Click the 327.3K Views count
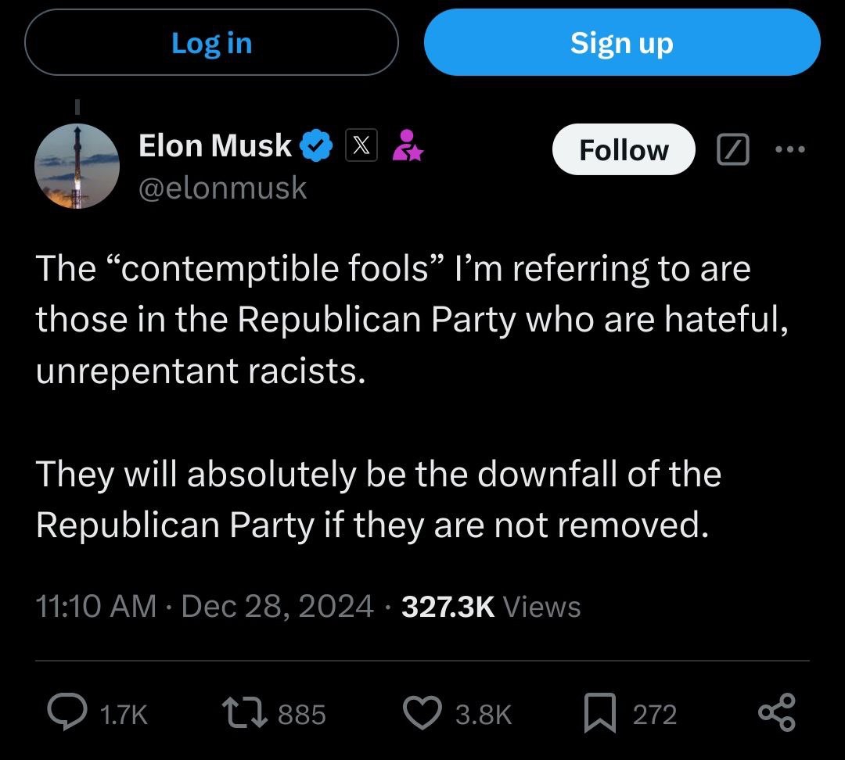The image size is (845, 760). (491, 607)
